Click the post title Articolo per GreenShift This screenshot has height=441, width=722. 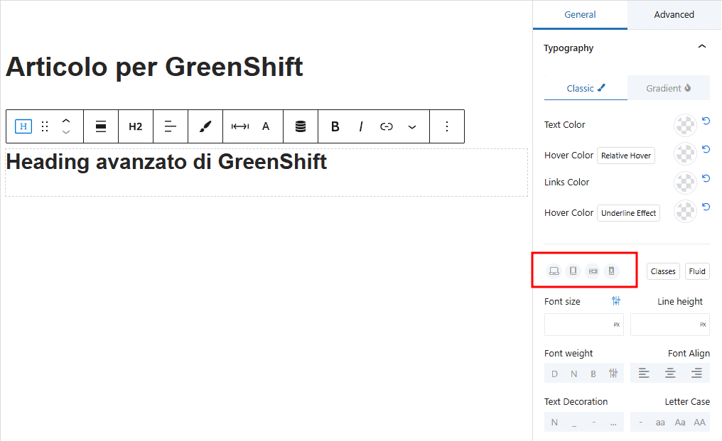pyautogui.click(x=154, y=67)
